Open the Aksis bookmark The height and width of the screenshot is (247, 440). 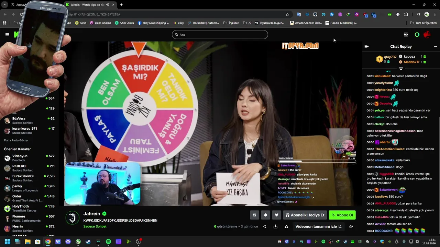coord(80,23)
